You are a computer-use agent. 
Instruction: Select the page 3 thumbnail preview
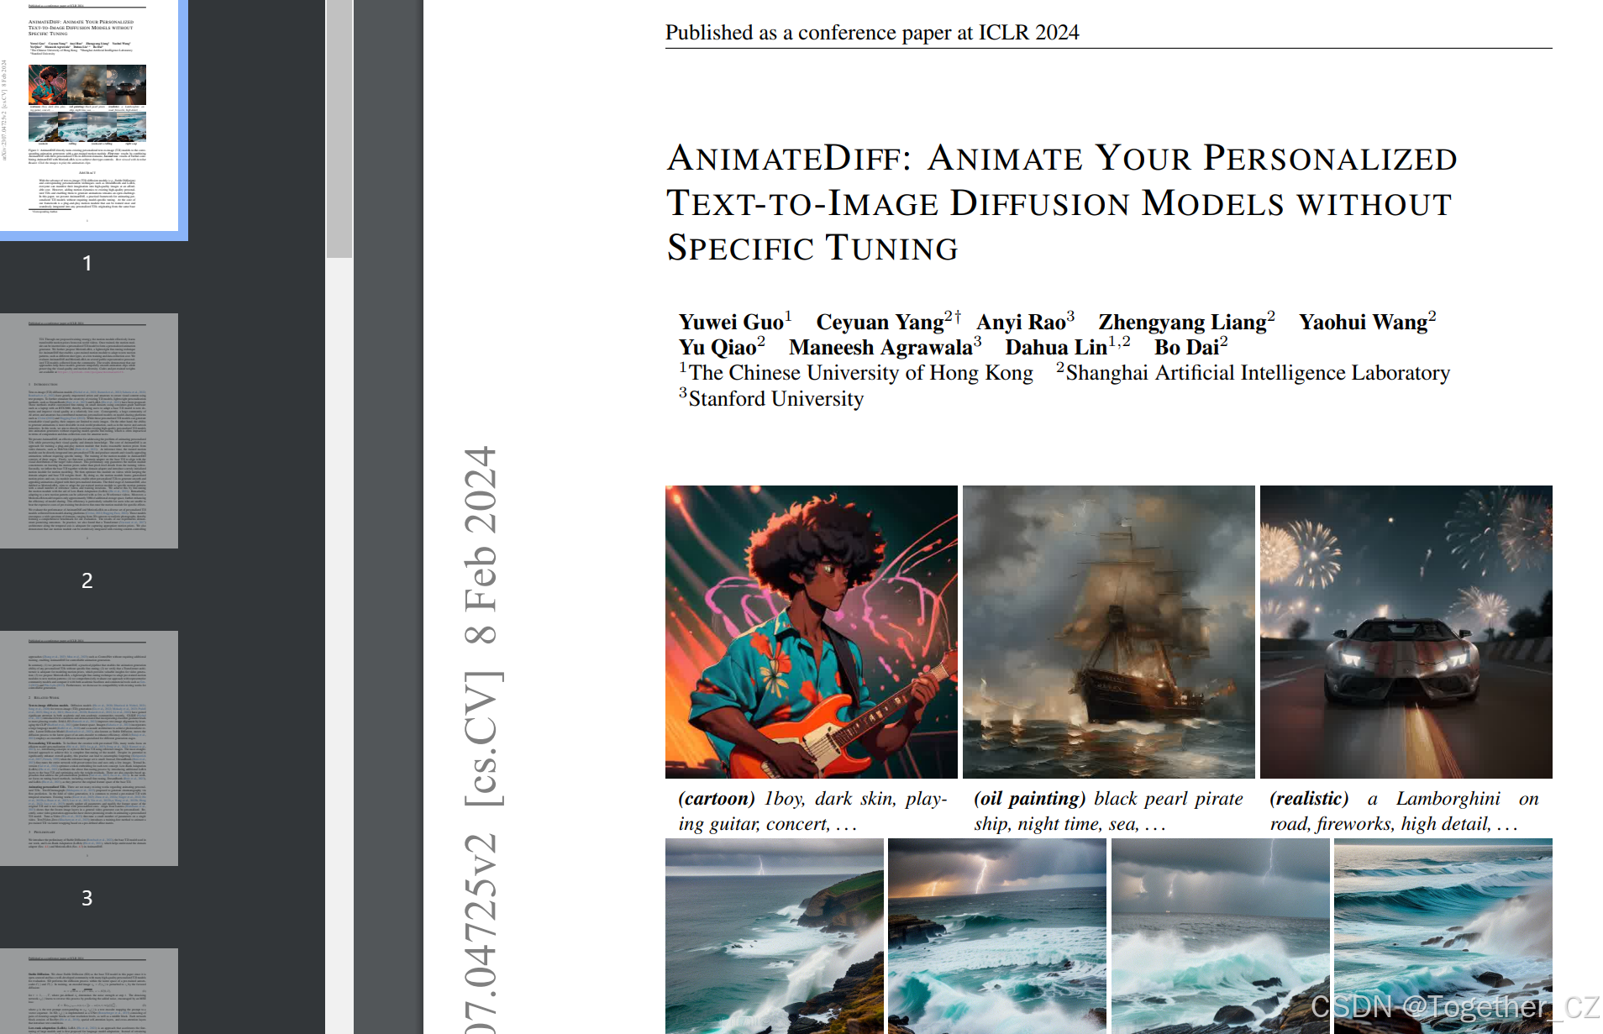click(89, 748)
